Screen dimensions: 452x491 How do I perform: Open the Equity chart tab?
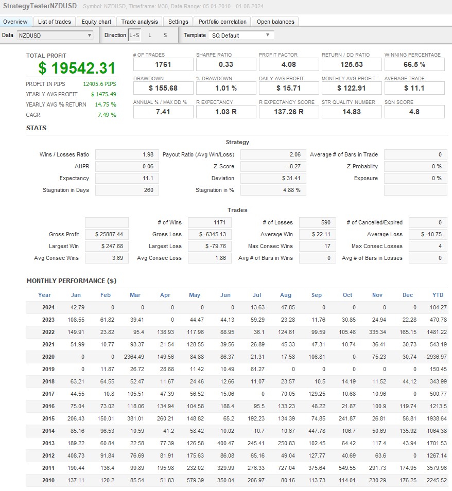click(x=96, y=22)
